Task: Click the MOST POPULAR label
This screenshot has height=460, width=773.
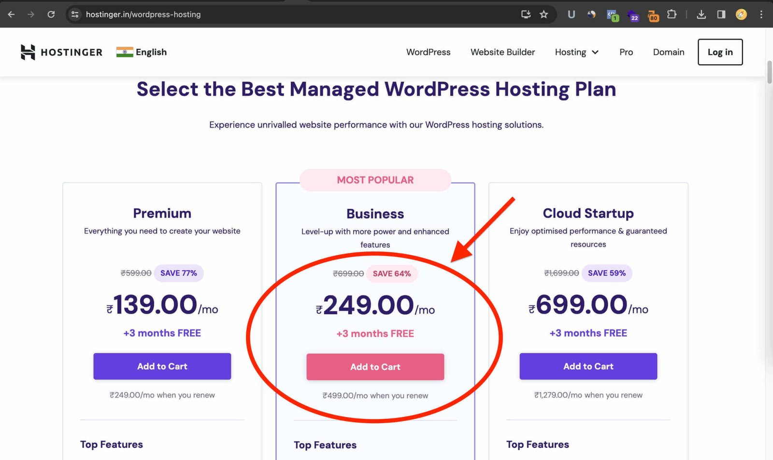Action: click(375, 180)
